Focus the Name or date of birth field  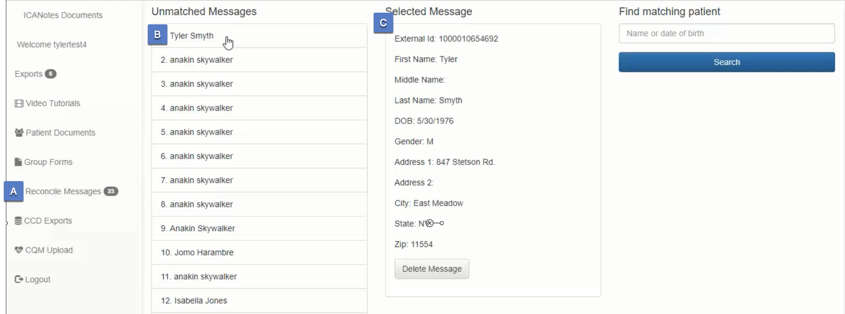click(726, 34)
